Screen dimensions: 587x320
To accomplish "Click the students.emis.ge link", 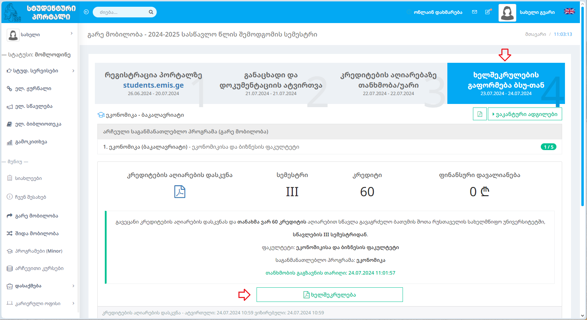I will [x=154, y=85].
